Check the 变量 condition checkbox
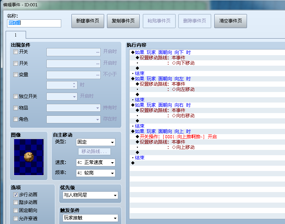Image resolution: width=285 pixels, height=224 pixels. point(15,74)
